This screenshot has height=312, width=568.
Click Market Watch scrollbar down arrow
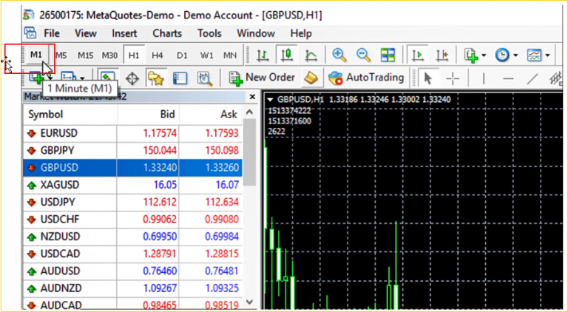[248, 302]
